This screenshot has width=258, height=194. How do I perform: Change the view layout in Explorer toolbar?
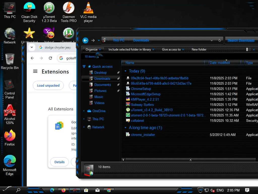[x=248, y=50]
